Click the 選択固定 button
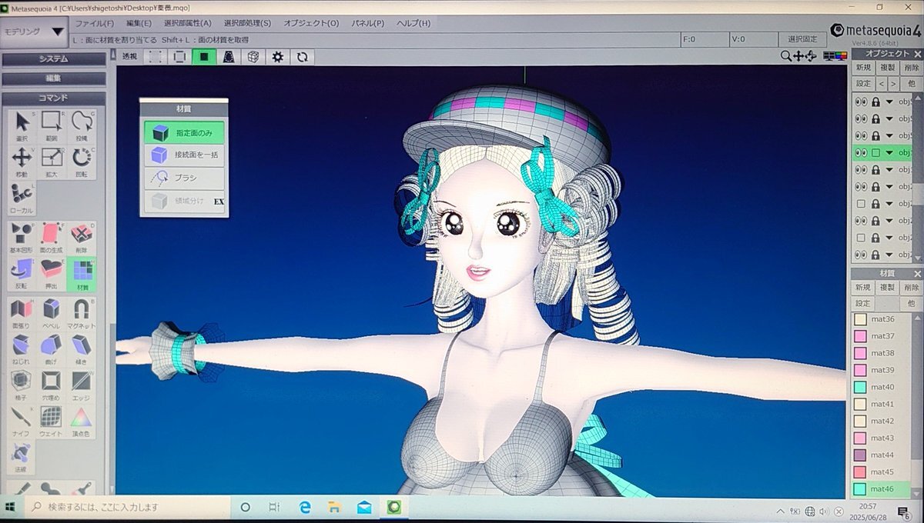Image resolution: width=924 pixels, height=523 pixels. [801, 38]
